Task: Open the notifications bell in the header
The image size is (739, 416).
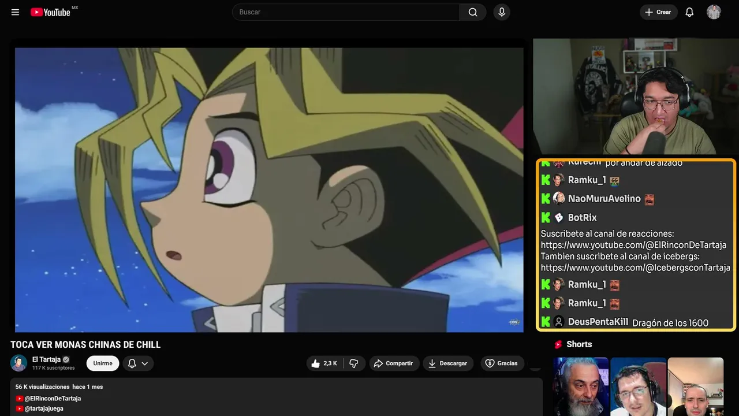Action: 689,12
